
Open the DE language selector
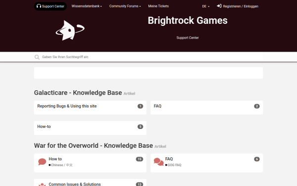pos(206,6)
